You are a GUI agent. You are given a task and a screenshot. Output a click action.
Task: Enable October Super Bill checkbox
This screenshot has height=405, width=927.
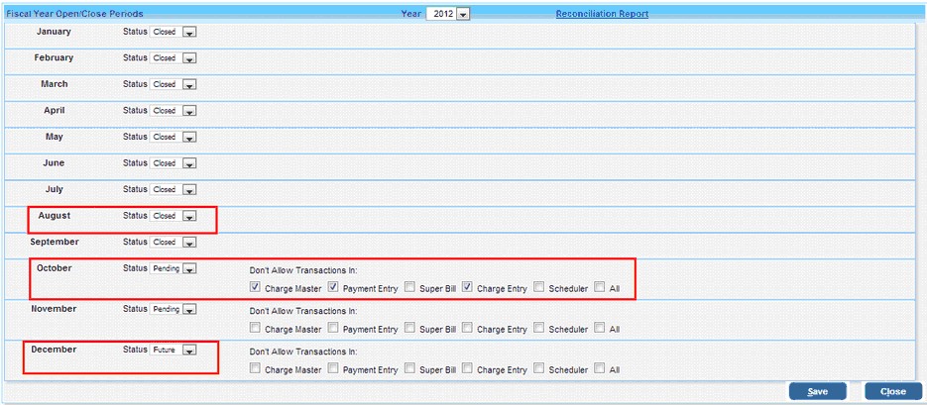point(410,288)
